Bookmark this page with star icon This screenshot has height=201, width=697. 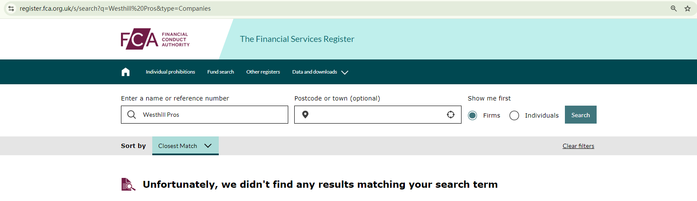click(688, 9)
